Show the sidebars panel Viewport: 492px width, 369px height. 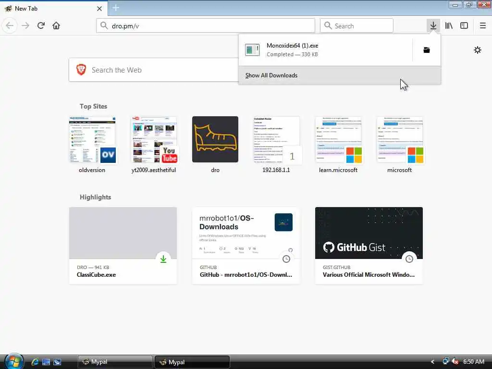(x=464, y=25)
